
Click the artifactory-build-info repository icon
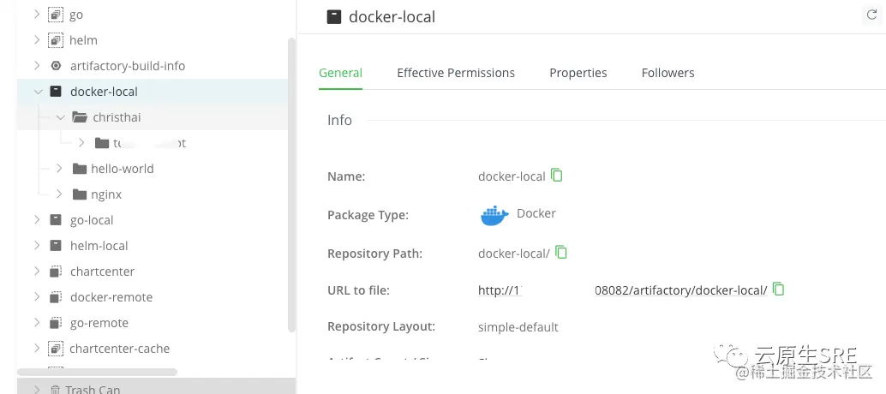pyautogui.click(x=56, y=66)
